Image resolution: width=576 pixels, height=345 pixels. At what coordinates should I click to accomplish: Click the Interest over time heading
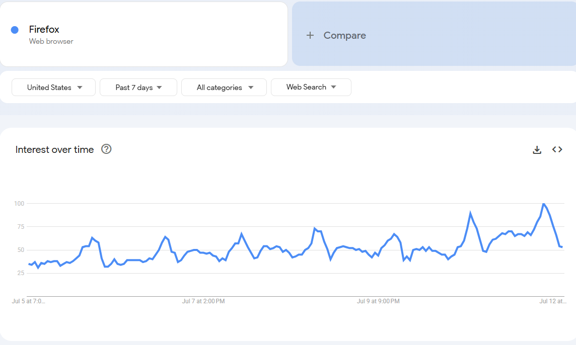[x=54, y=149]
